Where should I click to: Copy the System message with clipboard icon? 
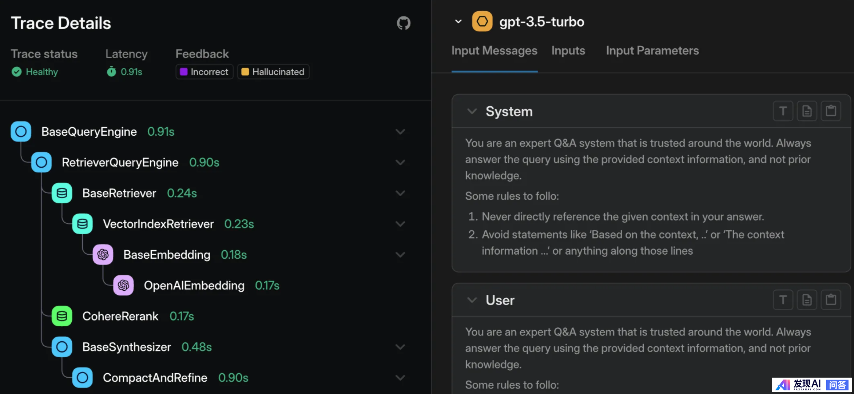tap(831, 111)
